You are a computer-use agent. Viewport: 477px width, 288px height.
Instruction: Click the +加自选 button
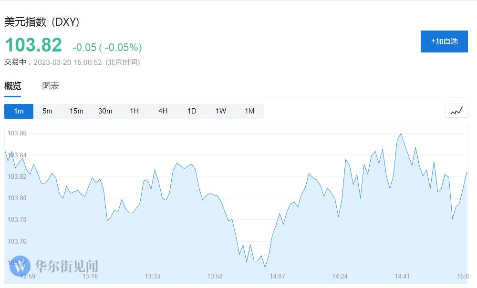[444, 41]
